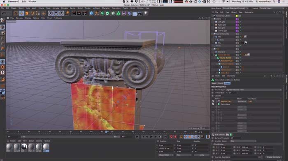Toggle the Random Field checkbox in Objects list

coord(213,101)
